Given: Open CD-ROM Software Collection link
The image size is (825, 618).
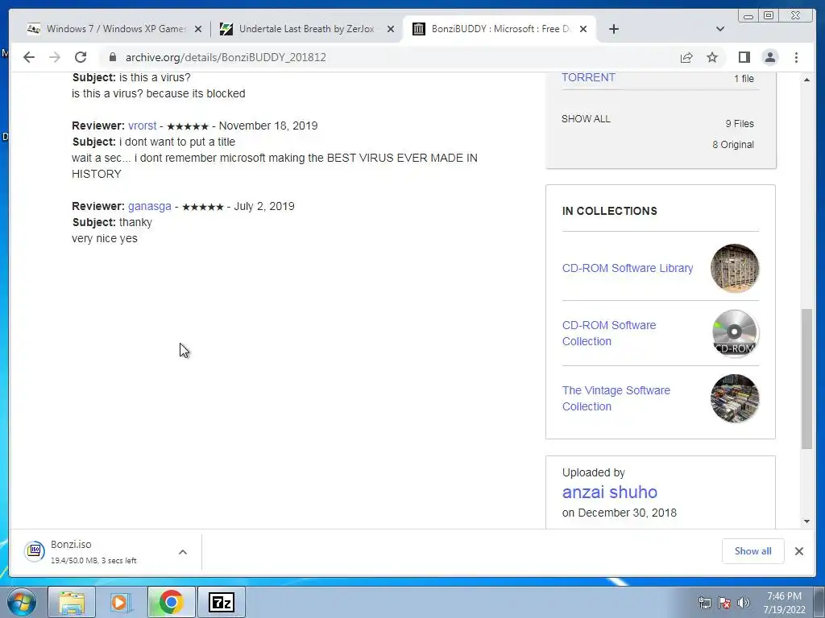Looking at the screenshot, I should tap(609, 333).
